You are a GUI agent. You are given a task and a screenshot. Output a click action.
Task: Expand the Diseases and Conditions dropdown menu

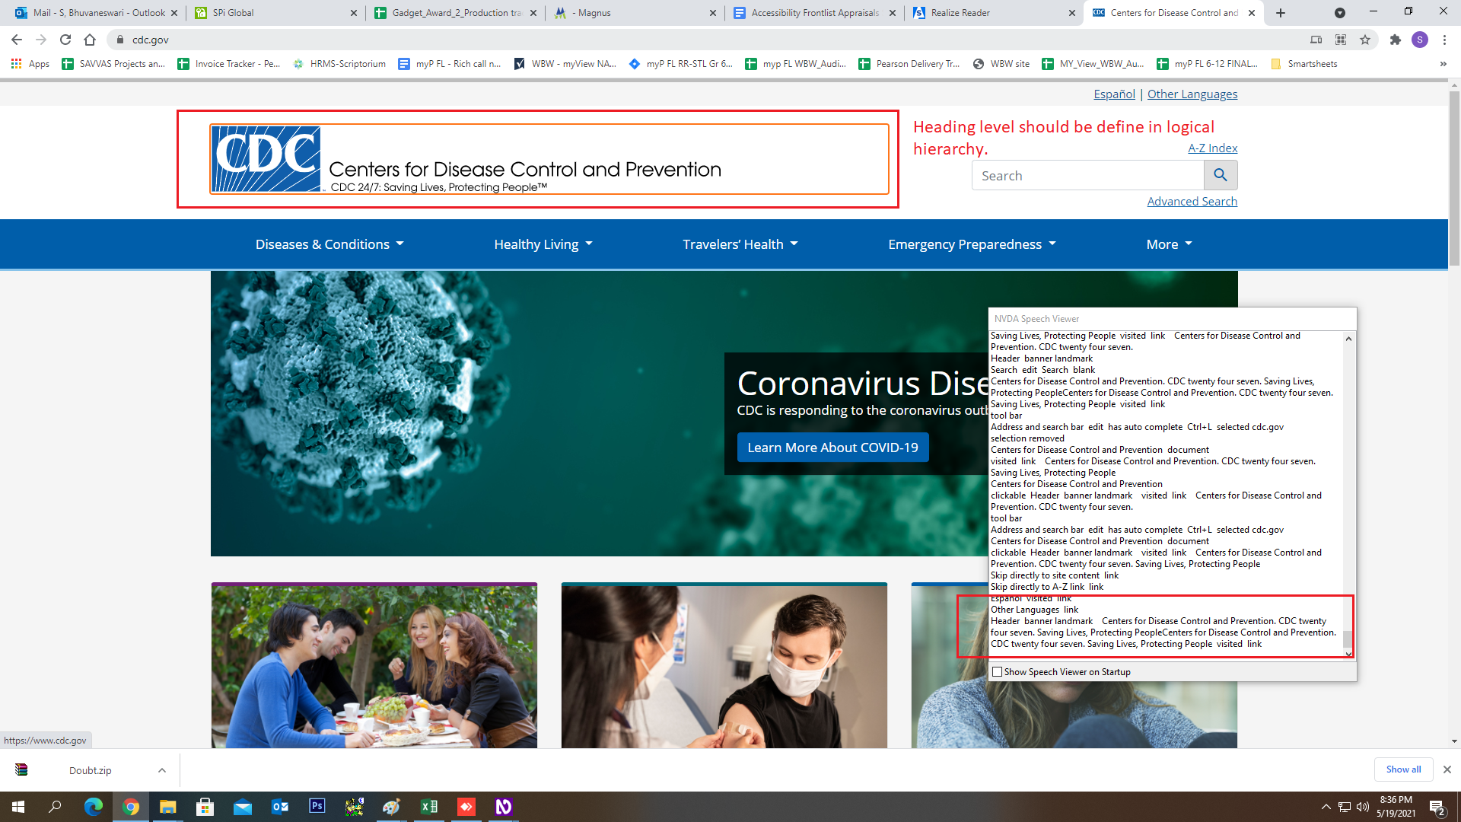tap(329, 243)
